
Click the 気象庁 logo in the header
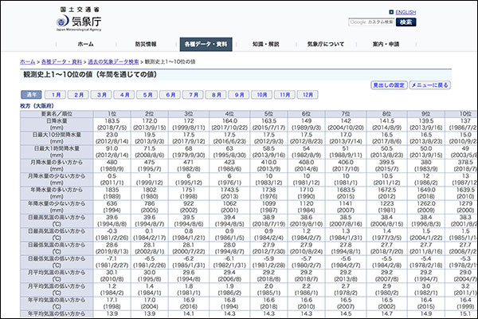point(77,19)
